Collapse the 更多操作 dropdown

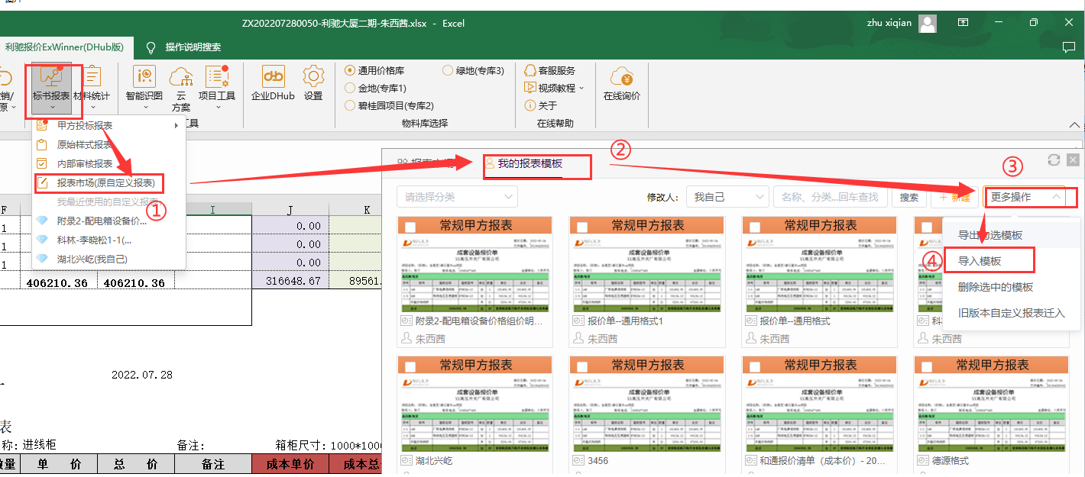tap(1025, 197)
